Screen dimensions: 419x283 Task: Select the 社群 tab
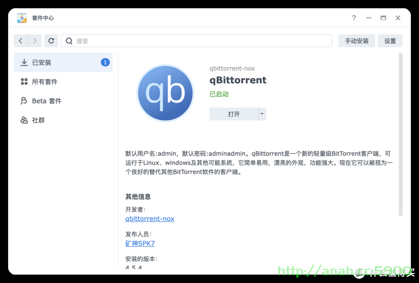(x=63, y=120)
